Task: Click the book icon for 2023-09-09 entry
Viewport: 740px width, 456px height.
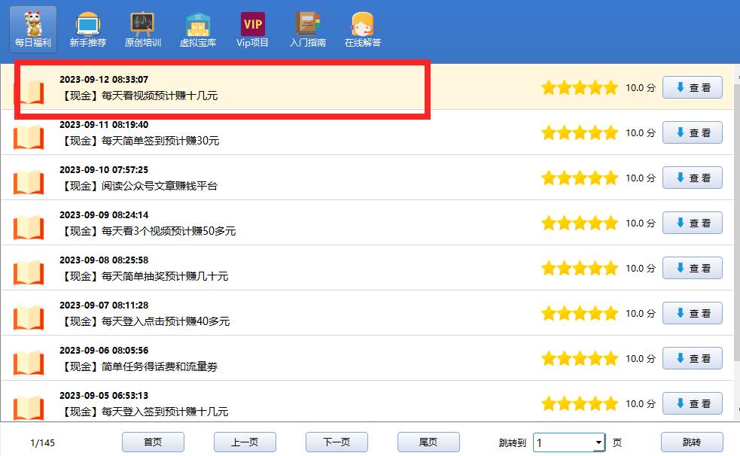Action: click(29, 228)
